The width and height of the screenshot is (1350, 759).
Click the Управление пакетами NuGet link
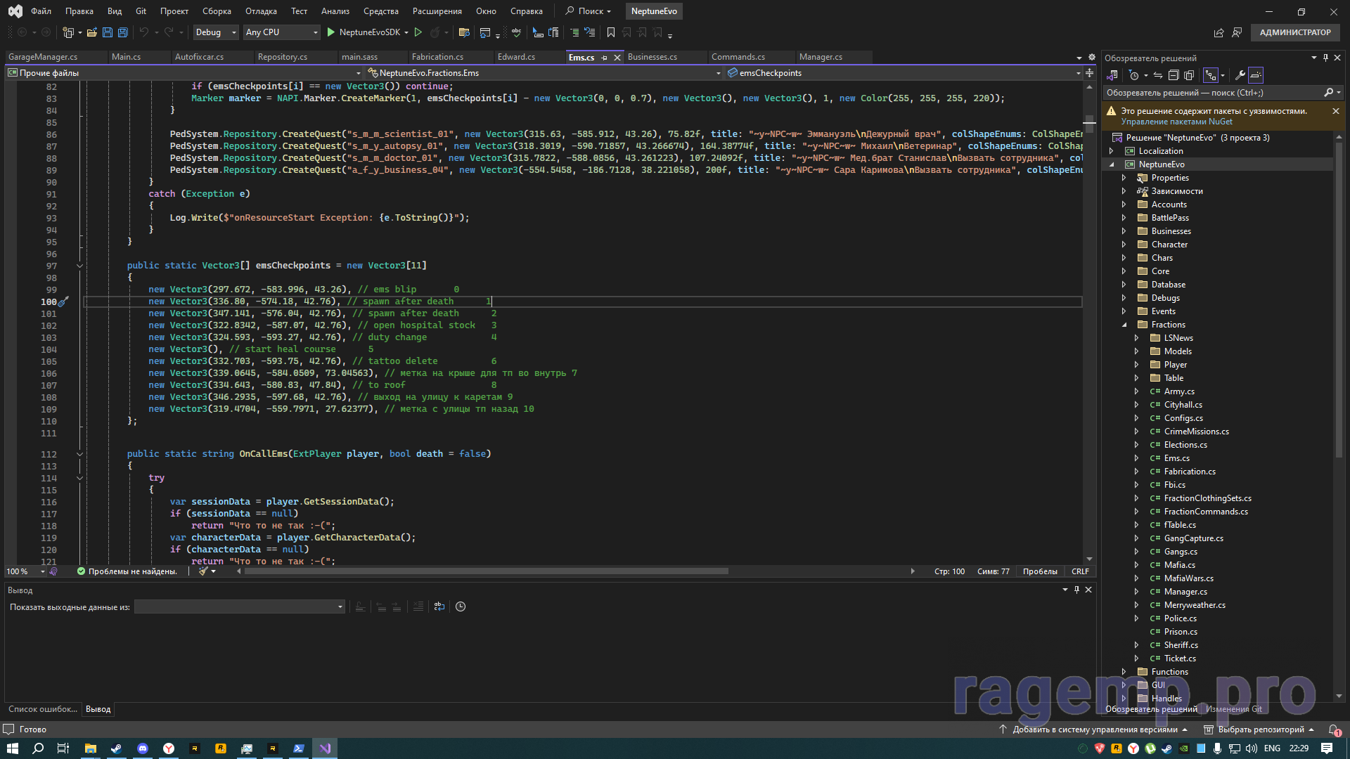tap(1176, 122)
